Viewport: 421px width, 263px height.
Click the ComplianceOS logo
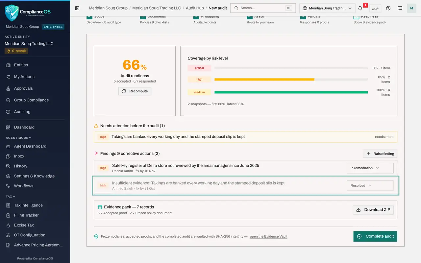point(28,13)
